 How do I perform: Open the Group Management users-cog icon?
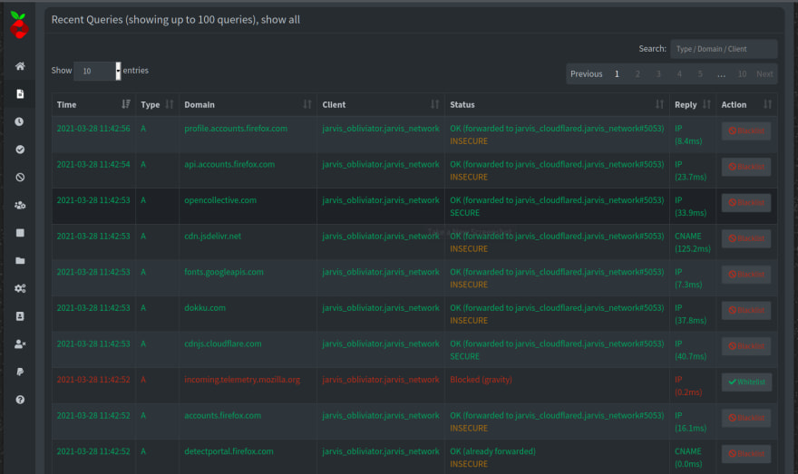click(20, 205)
